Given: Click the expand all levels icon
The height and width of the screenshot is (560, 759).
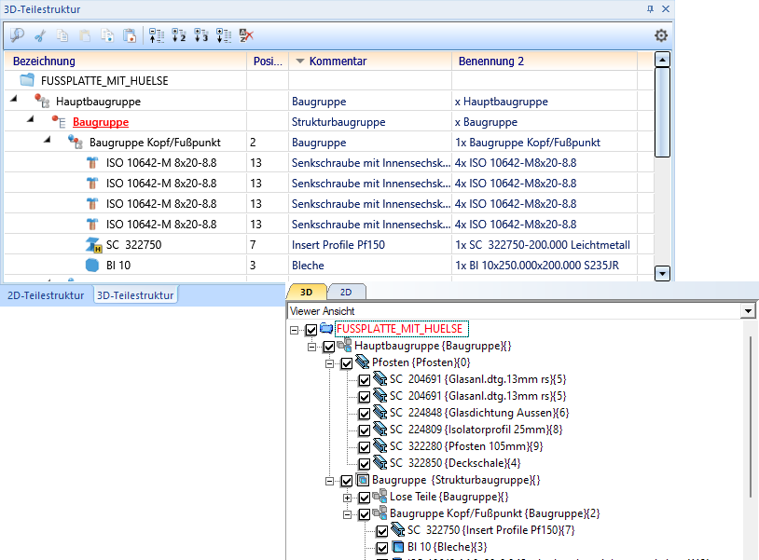Looking at the screenshot, I should point(224,35).
